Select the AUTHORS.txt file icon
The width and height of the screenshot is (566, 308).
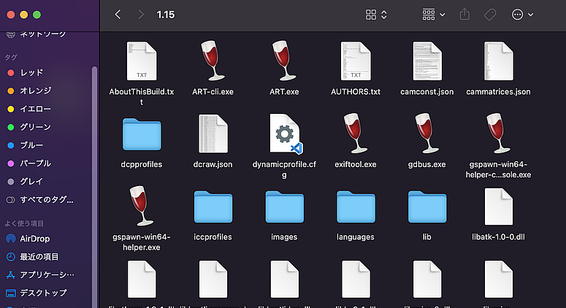click(x=356, y=61)
